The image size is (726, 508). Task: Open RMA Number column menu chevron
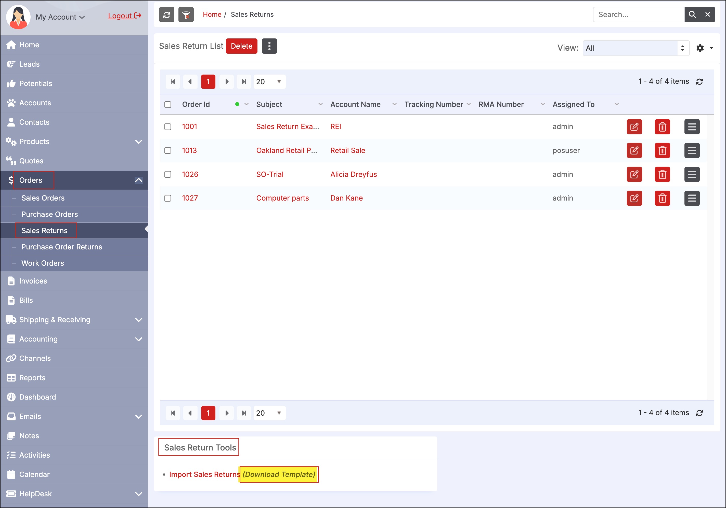pos(543,104)
